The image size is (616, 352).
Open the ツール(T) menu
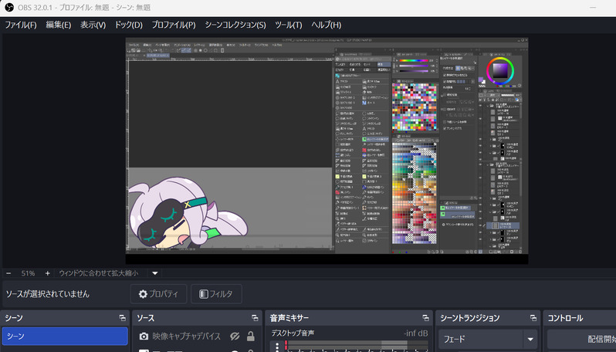pos(289,25)
